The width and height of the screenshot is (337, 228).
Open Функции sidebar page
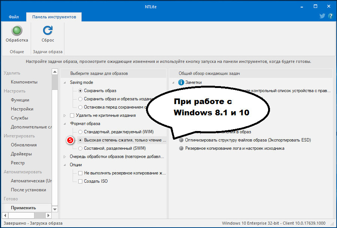(20, 100)
